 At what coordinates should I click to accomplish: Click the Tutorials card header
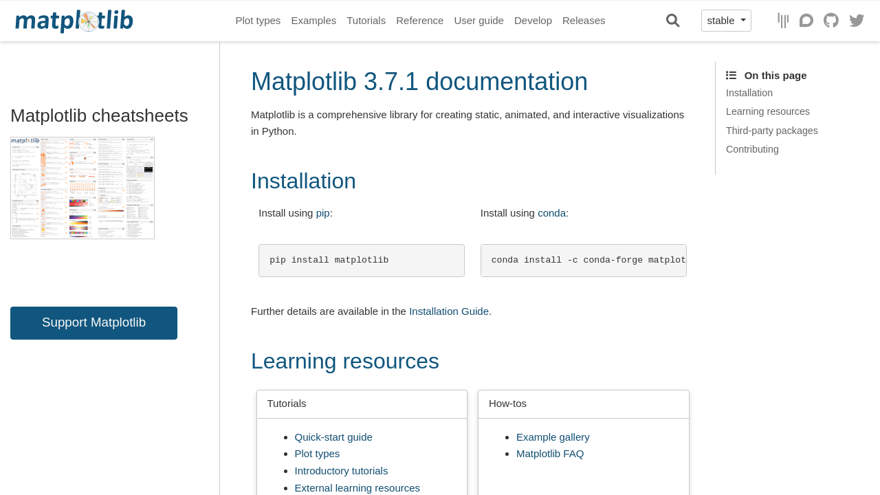point(362,404)
